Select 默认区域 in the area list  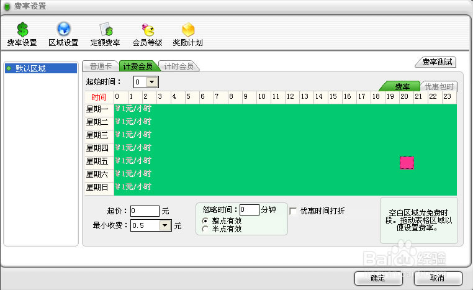click(30, 68)
